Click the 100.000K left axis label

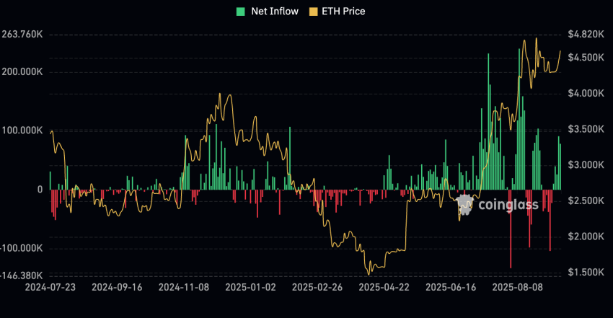[22, 131]
